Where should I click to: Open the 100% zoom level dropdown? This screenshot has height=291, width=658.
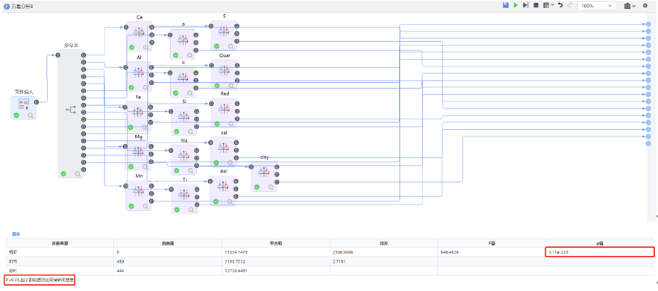(597, 6)
